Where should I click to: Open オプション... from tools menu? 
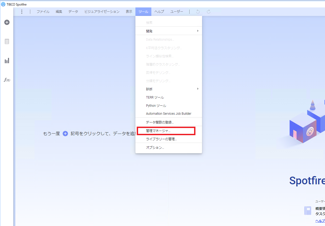click(x=169, y=148)
